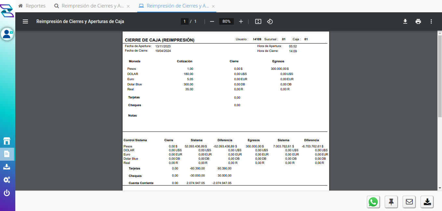Click the scrollbar down arrow

coord(439,188)
